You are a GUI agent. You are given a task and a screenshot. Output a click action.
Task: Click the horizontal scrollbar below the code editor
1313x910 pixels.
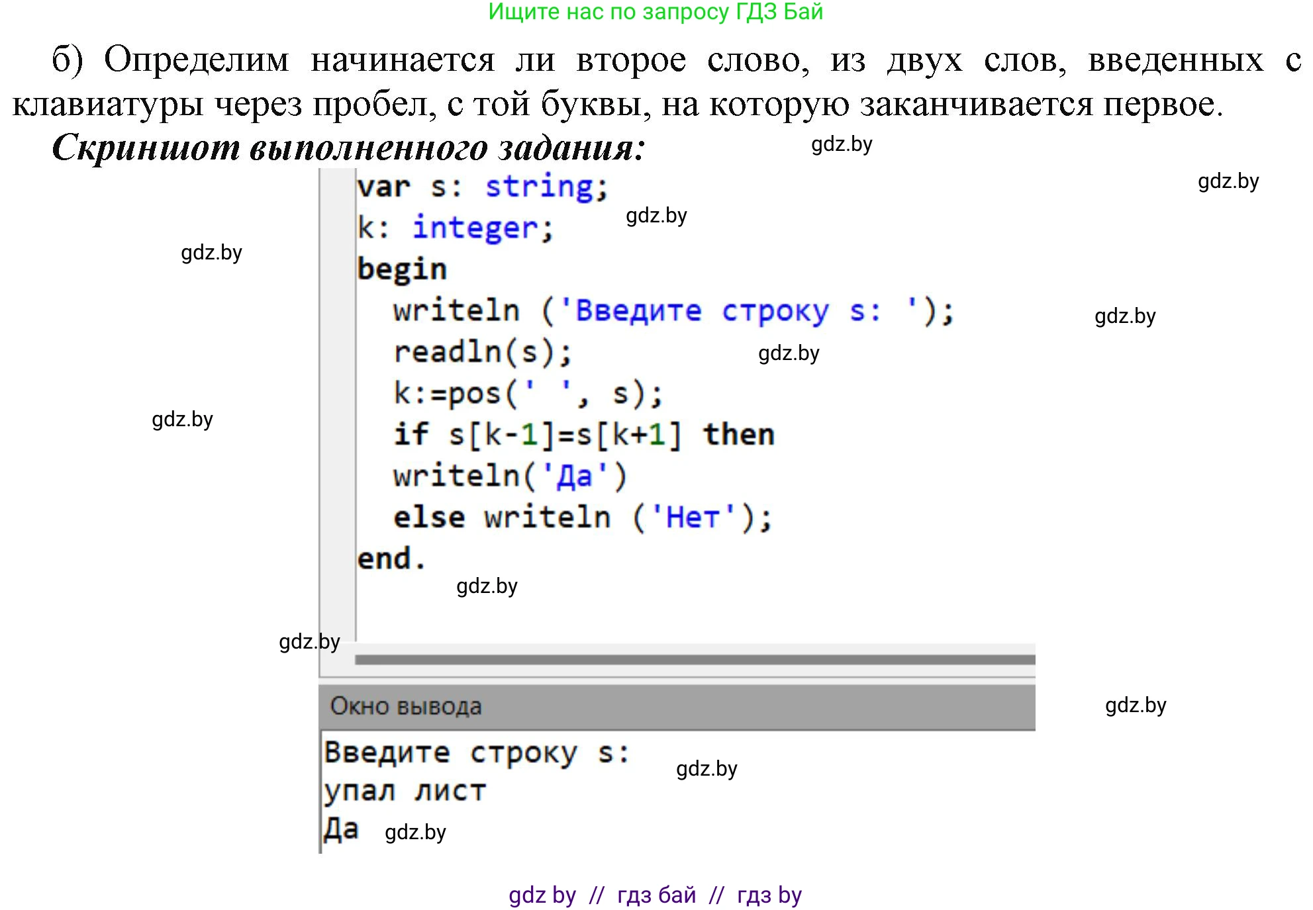click(694, 659)
